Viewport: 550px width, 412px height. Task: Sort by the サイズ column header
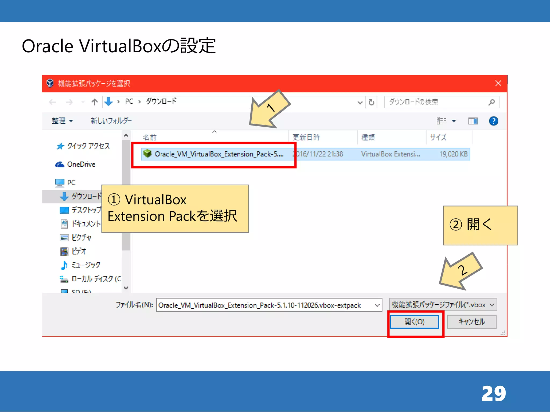tap(438, 137)
